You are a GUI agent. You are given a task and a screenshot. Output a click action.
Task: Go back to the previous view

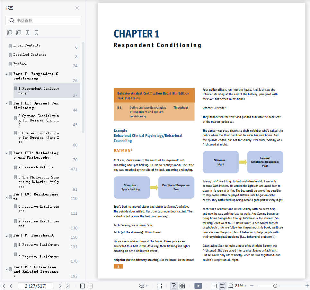click(x=83, y=286)
